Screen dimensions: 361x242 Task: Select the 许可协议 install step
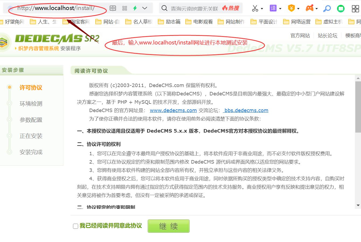pyautogui.click(x=31, y=88)
